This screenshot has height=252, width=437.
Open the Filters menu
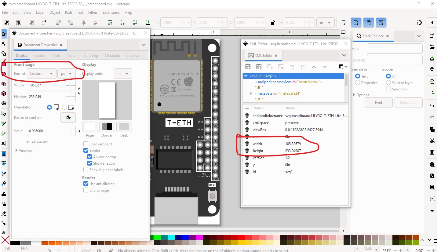[93, 13]
